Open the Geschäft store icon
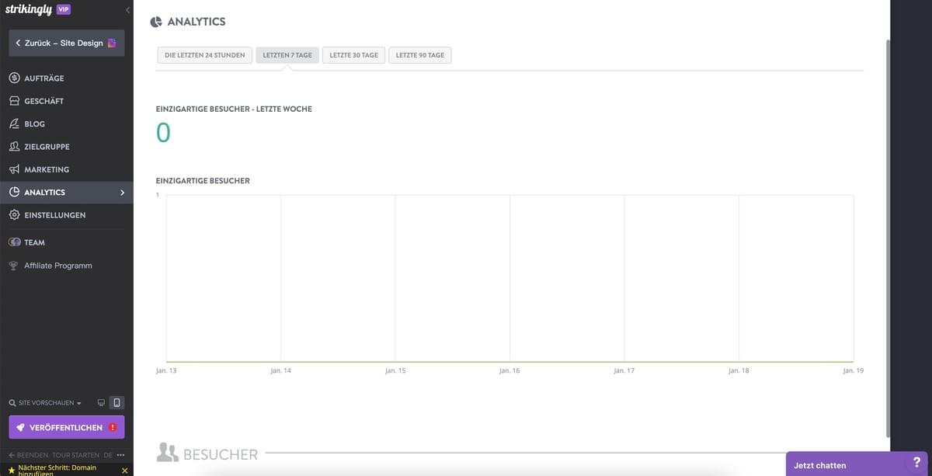The width and height of the screenshot is (932, 476). tap(14, 101)
